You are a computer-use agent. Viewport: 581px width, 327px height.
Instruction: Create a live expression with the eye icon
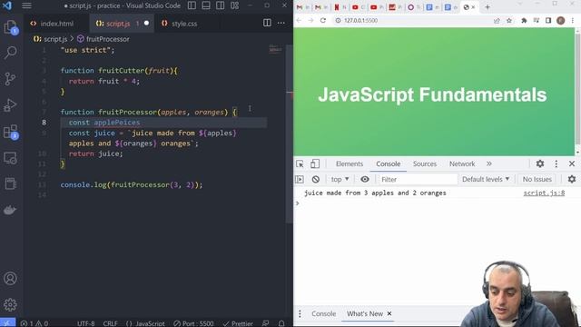coord(365,180)
